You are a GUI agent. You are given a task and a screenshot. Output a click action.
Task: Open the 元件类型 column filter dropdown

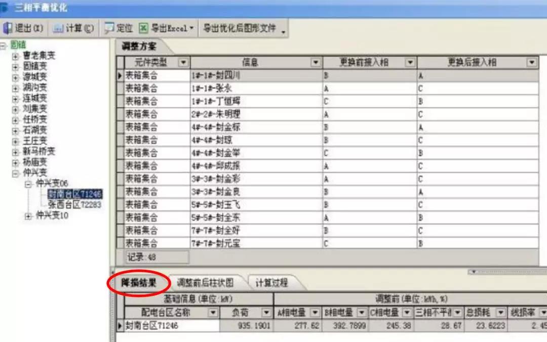click(x=183, y=63)
